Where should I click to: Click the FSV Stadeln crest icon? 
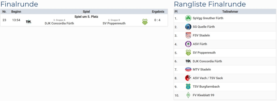coord(188,36)
